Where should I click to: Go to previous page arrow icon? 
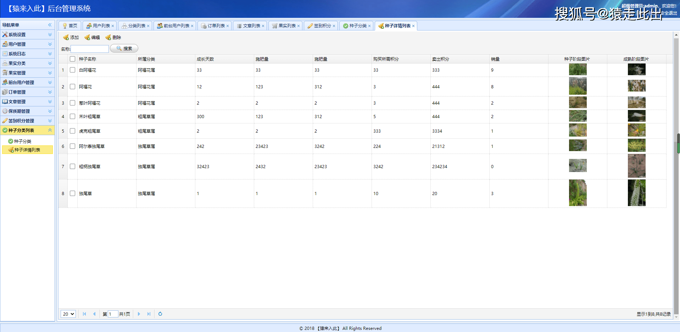[94, 314]
